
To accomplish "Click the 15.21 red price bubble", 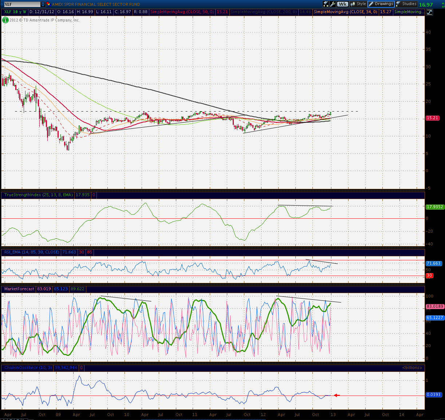I will 432,118.
